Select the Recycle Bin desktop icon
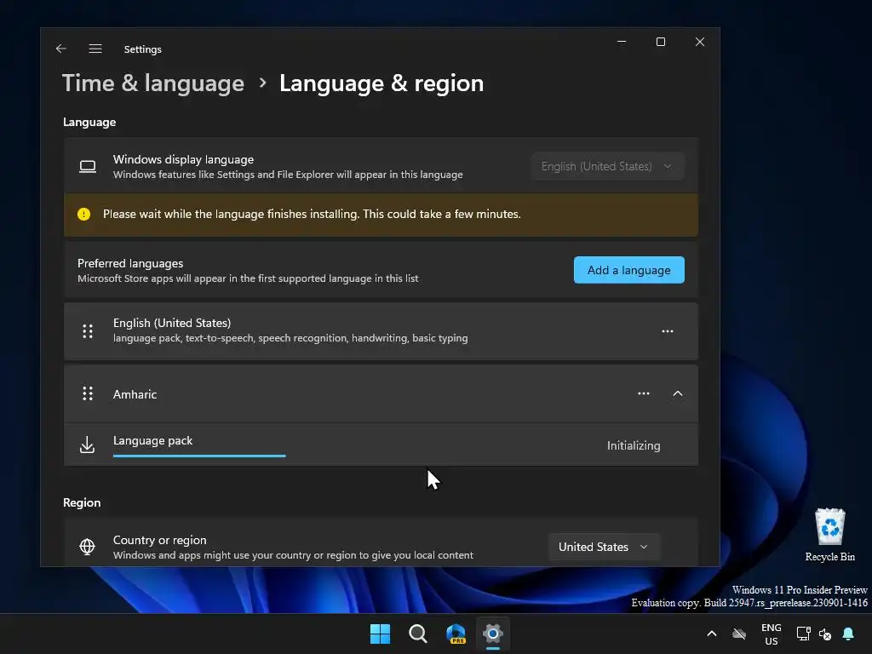872x654 pixels. [829, 535]
